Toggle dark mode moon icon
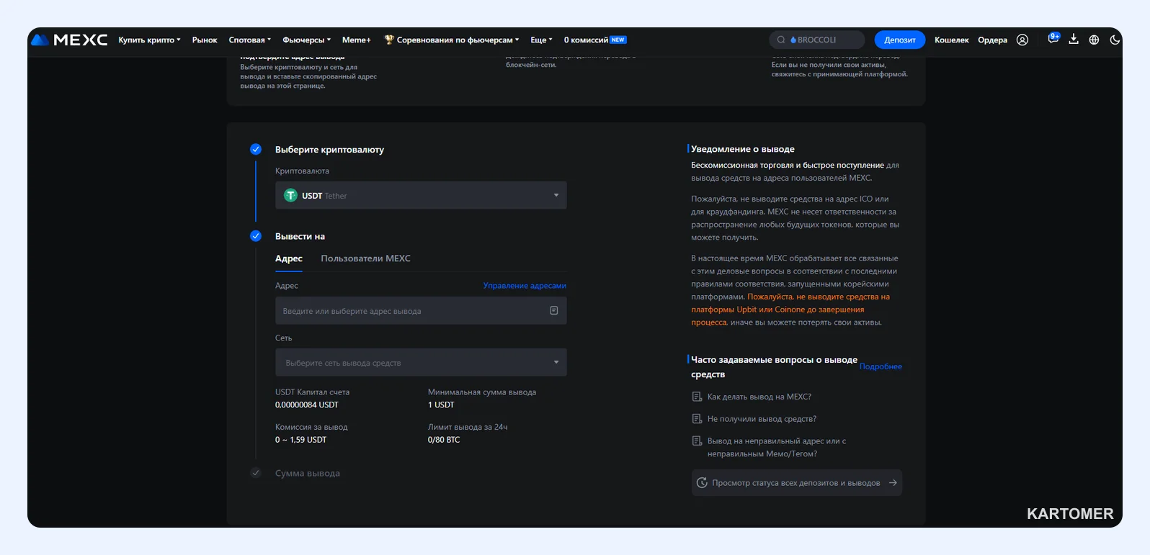 tap(1115, 40)
